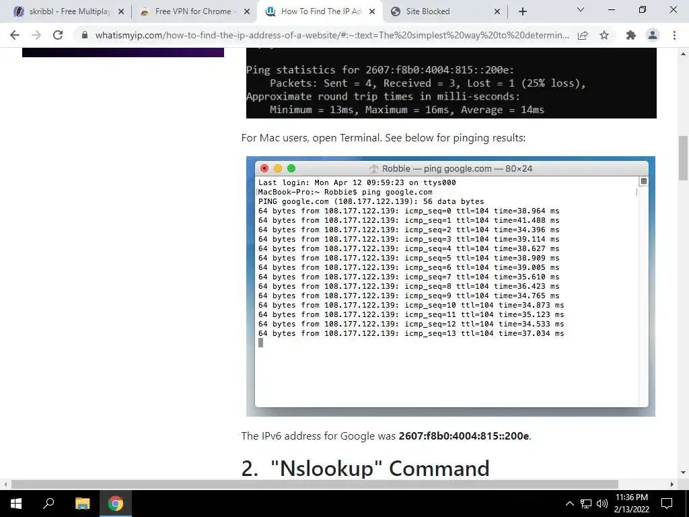
Task: Open File Explorer from taskbar
Action: click(82, 503)
